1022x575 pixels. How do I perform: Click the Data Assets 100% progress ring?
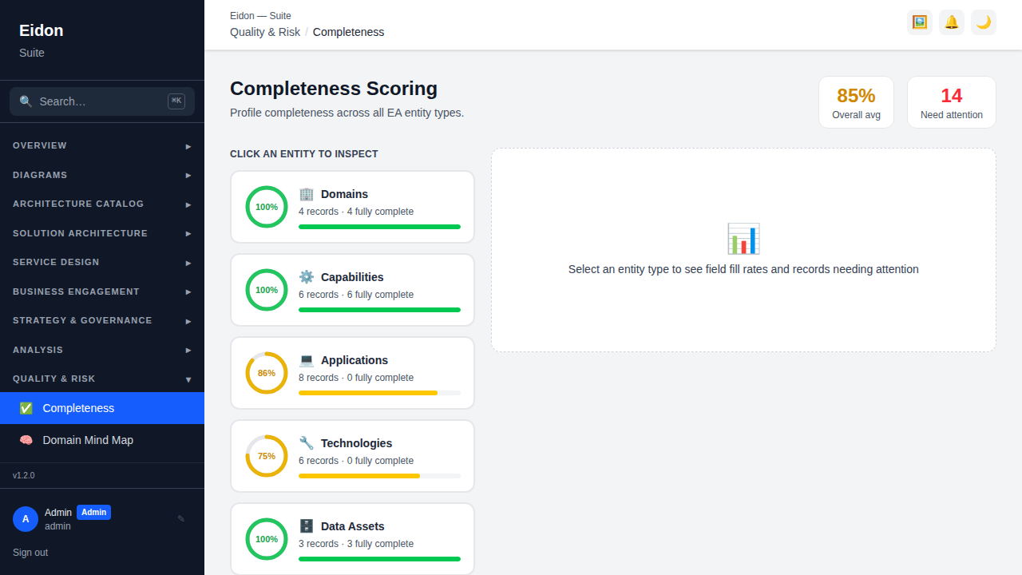pyautogui.click(x=267, y=539)
